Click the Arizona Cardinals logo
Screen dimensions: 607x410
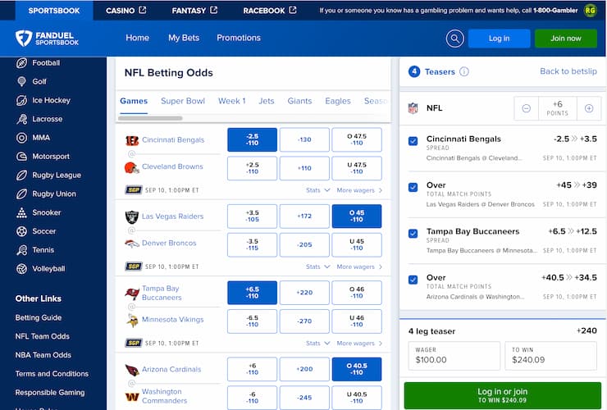coord(132,370)
